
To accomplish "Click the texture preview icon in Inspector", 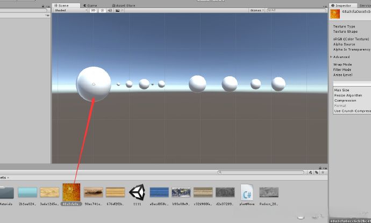I will [335, 14].
